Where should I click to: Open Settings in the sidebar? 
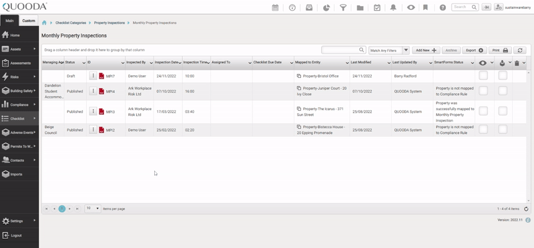[19, 221]
